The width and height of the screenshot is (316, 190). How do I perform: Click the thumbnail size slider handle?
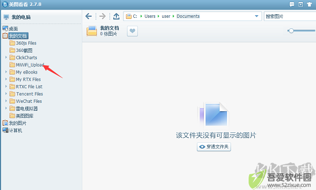[291, 31]
